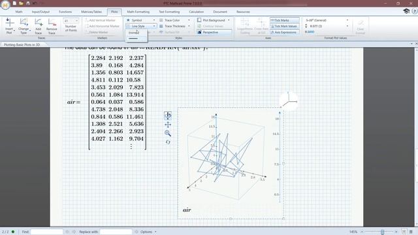Switch to the Functions ribbon tab
The image size is (418, 235).
[65, 12]
